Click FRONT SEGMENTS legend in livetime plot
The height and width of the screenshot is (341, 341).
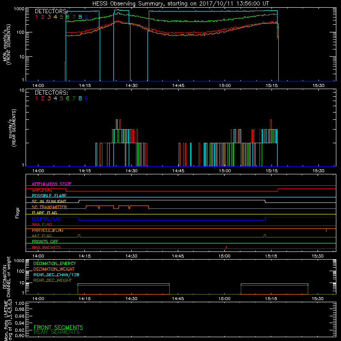[58, 327]
